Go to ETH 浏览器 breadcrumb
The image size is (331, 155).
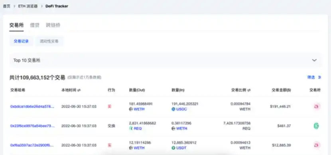[28, 6]
